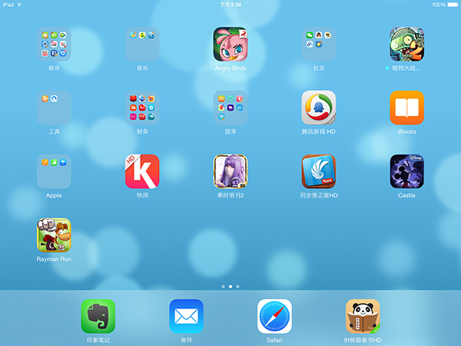Tap the clock 下午3:36 in status bar
Viewport: 461px width, 346px height.
click(x=230, y=5)
